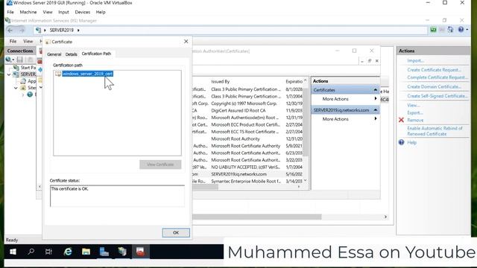This screenshot has width=477, height=268.
Task: Open the Windows Start menu
Action: pyautogui.click(x=13, y=252)
